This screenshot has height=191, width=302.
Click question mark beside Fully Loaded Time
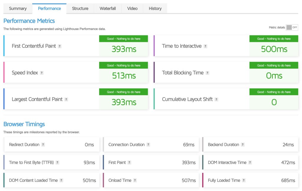(244, 180)
